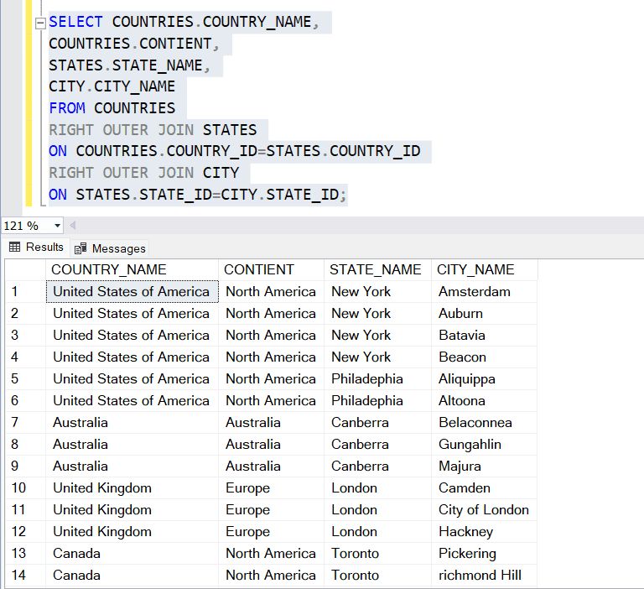Click COUNTRIES.CONTIENT in the query editor
644x589 pixels.
130,44
